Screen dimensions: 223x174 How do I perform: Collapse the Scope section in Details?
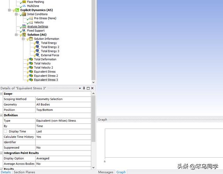click(1, 94)
